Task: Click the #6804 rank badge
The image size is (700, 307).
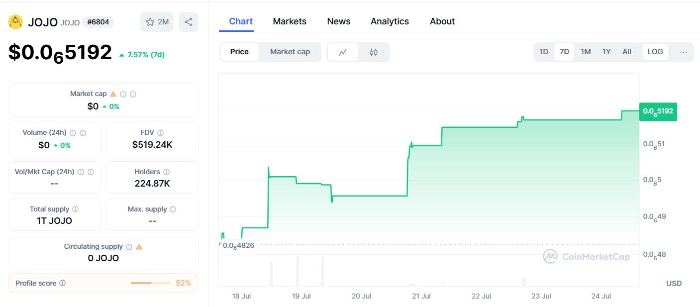Action: (x=99, y=22)
